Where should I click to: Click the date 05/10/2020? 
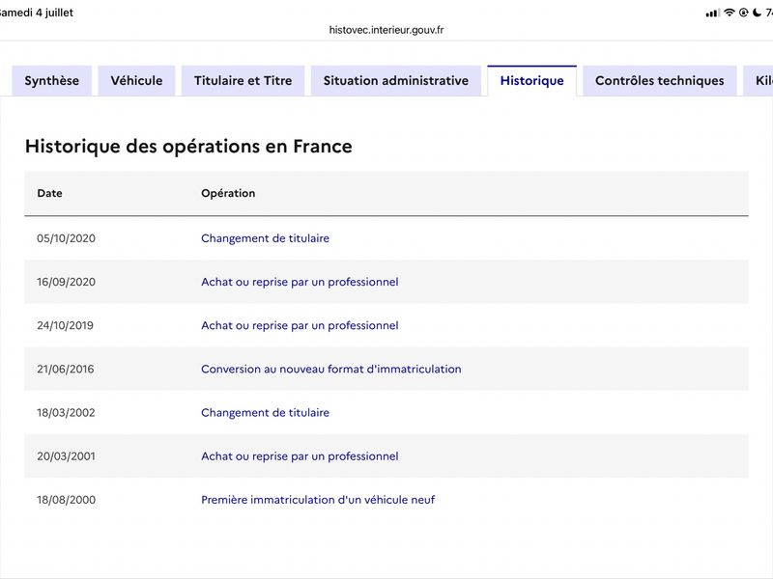click(x=66, y=238)
